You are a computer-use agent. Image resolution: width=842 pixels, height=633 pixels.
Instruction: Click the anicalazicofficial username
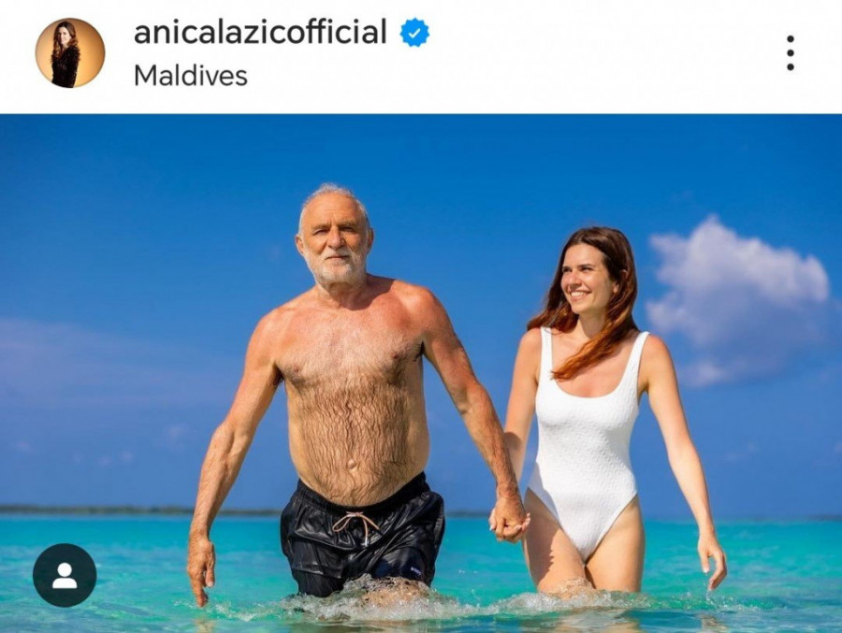point(260,32)
